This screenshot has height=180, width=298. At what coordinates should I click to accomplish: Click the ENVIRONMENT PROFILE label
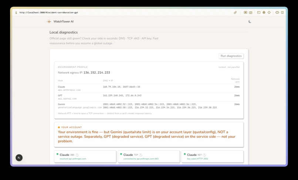(x=73, y=67)
